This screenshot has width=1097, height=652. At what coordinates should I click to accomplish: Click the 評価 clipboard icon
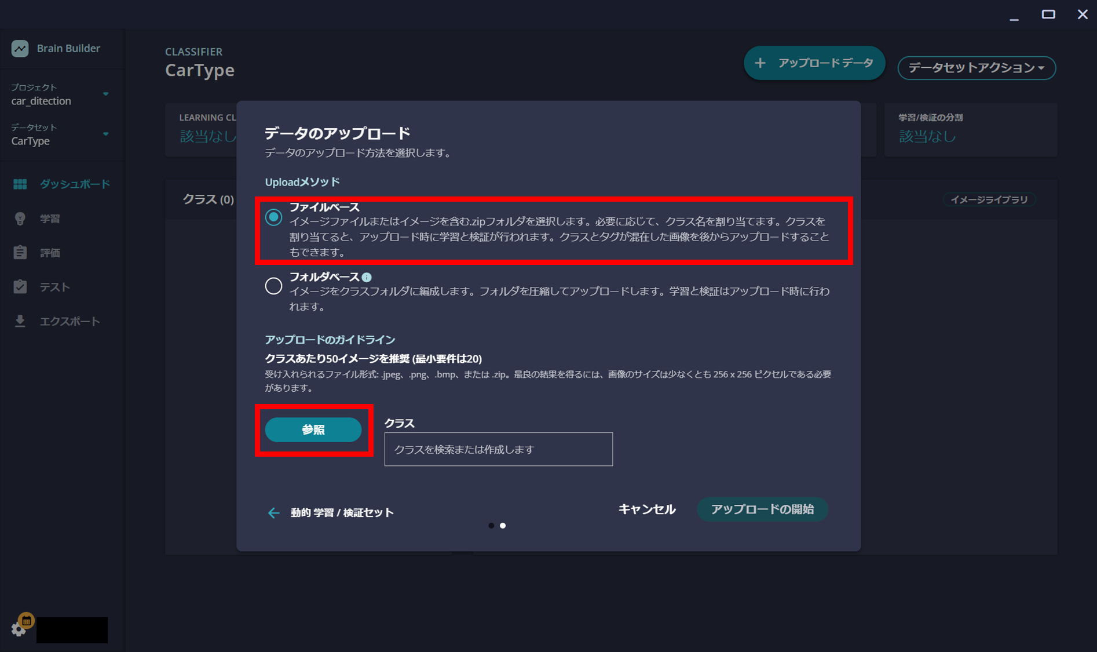click(x=20, y=253)
